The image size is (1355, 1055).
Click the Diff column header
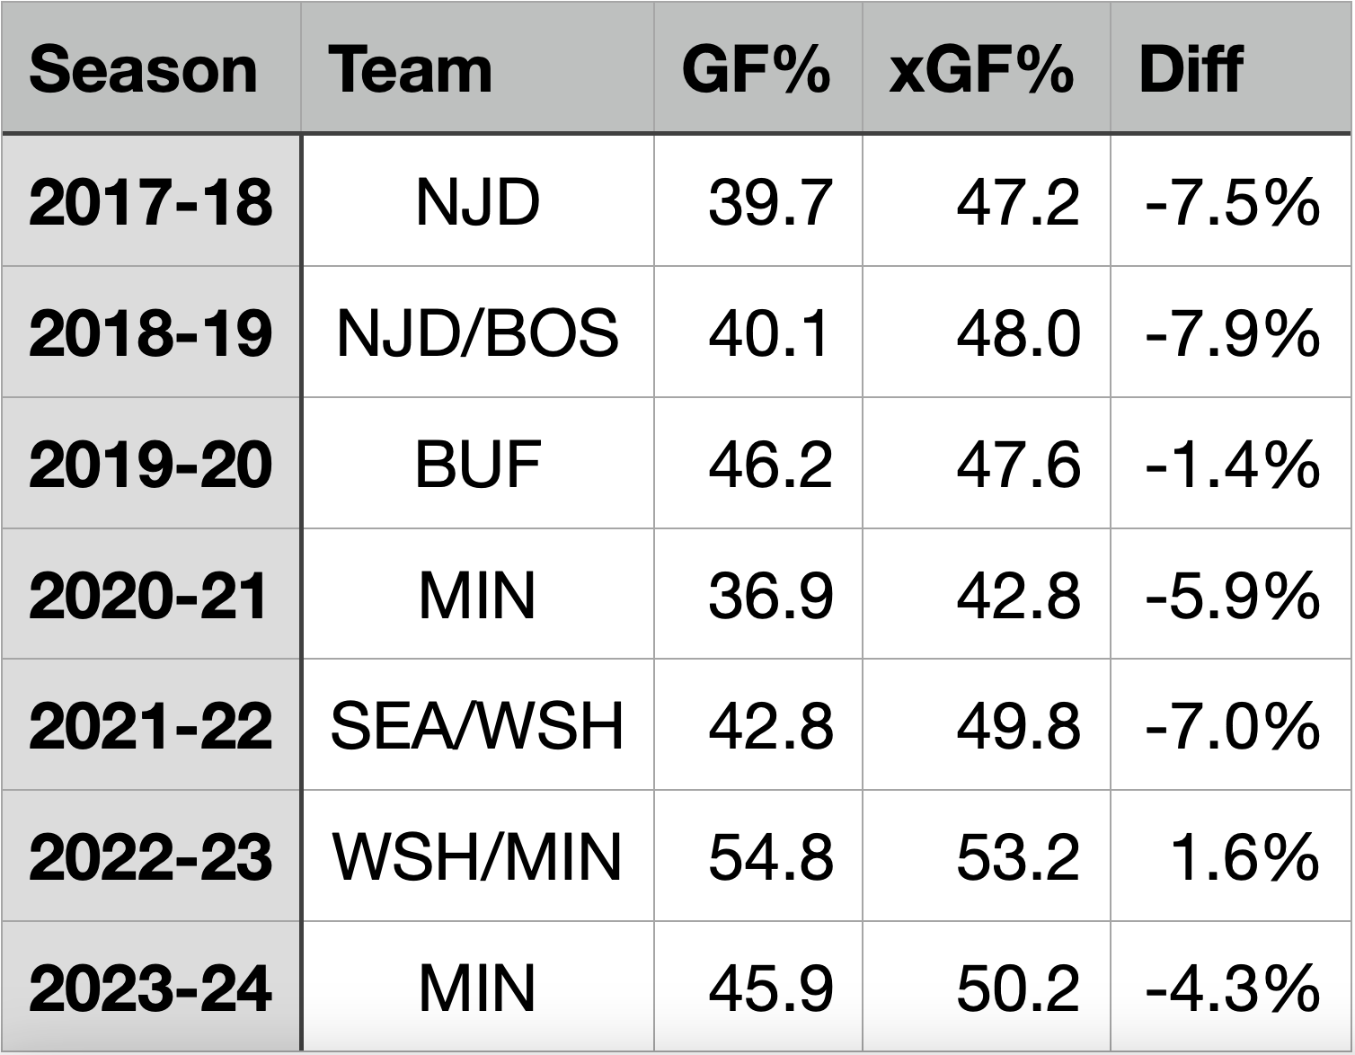click(1191, 69)
